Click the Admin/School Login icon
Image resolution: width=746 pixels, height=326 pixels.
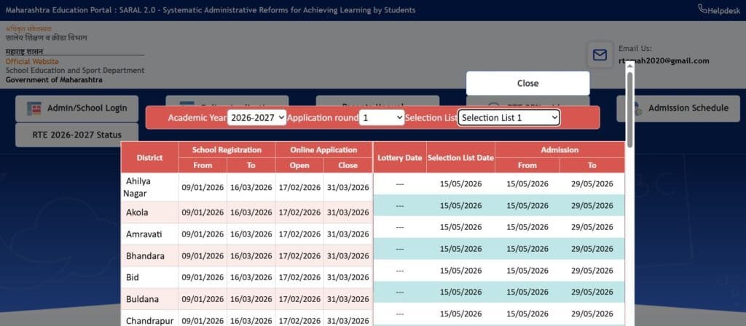click(x=34, y=108)
